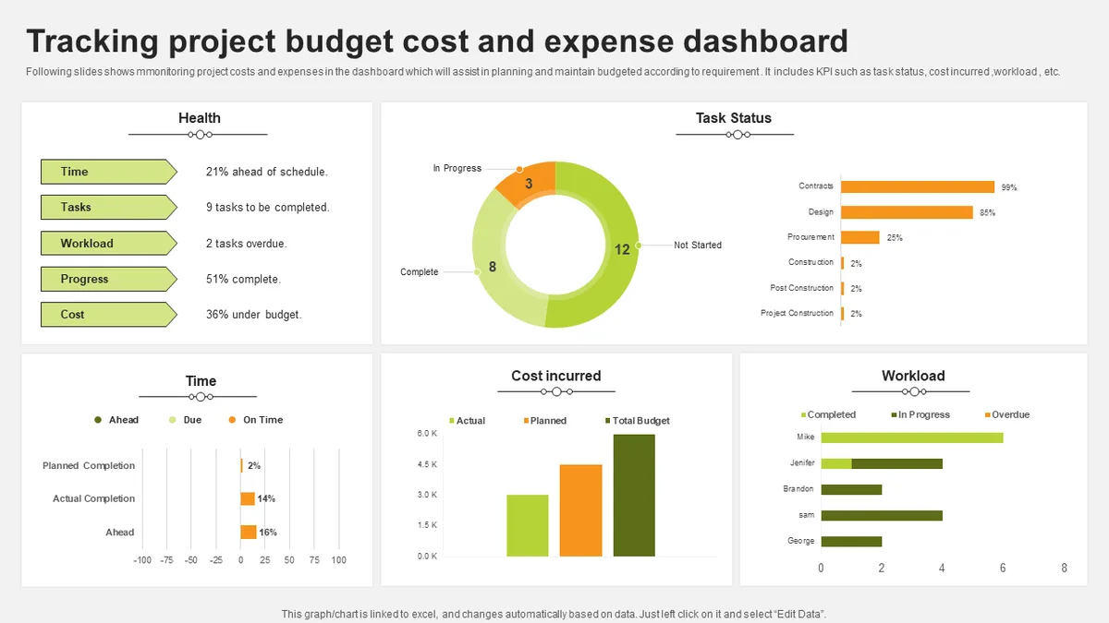The image size is (1109, 623).
Task: Click the orange Planned legend swatch
Action: [526, 421]
